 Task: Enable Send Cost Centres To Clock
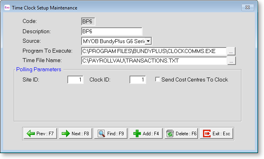tap(158, 79)
